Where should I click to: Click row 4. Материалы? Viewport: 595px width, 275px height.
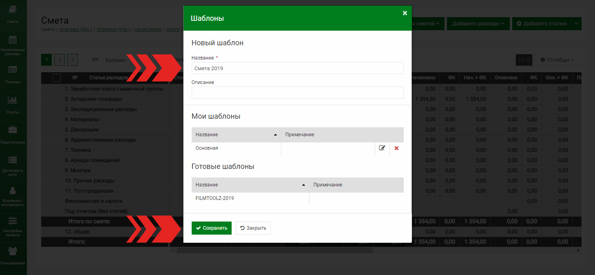pyautogui.click(x=82, y=119)
